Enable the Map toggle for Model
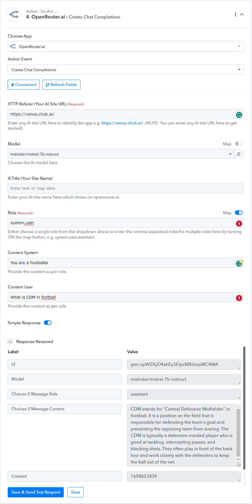 coord(239,144)
